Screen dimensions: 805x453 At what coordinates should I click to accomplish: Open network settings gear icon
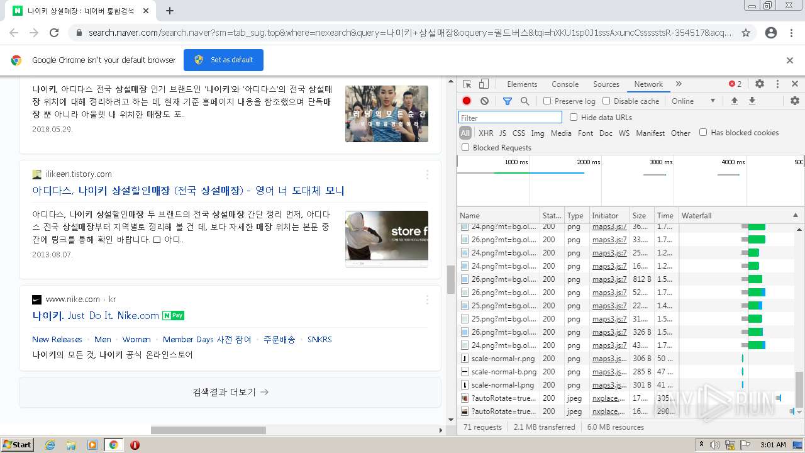pos(795,101)
